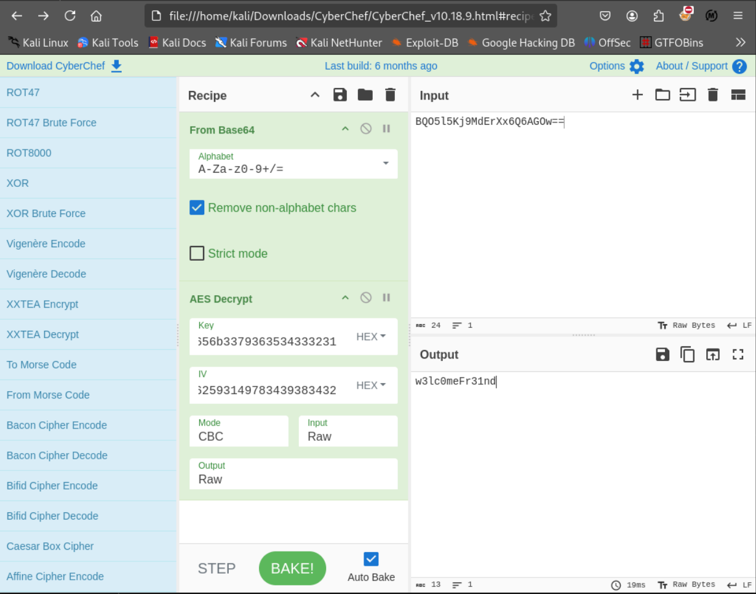Clear recipe with trash icon
Screen dimensions: 756x594
tap(390, 95)
